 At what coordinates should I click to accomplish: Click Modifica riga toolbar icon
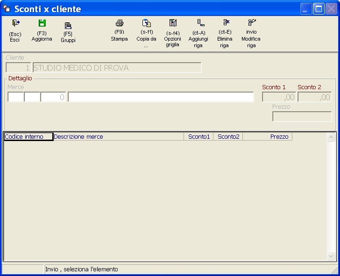pyautogui.click(x=252, y=22)
